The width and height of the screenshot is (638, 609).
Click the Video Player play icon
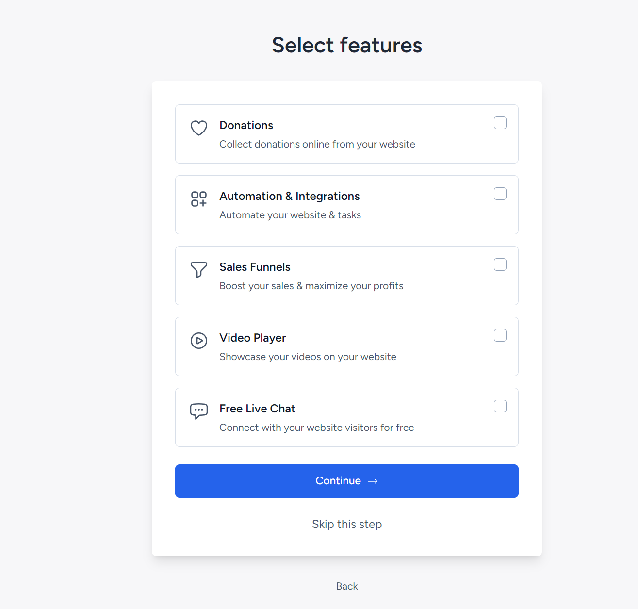click(199, 341)
